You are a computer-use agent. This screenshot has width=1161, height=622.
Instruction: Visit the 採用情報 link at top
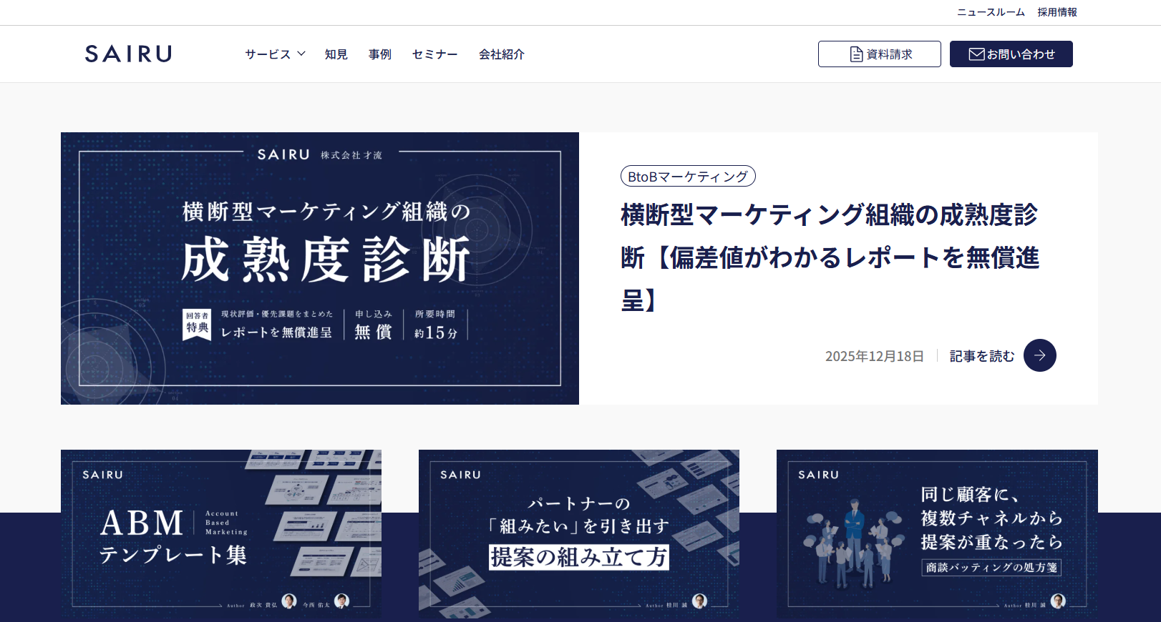tap(1057, 12)
